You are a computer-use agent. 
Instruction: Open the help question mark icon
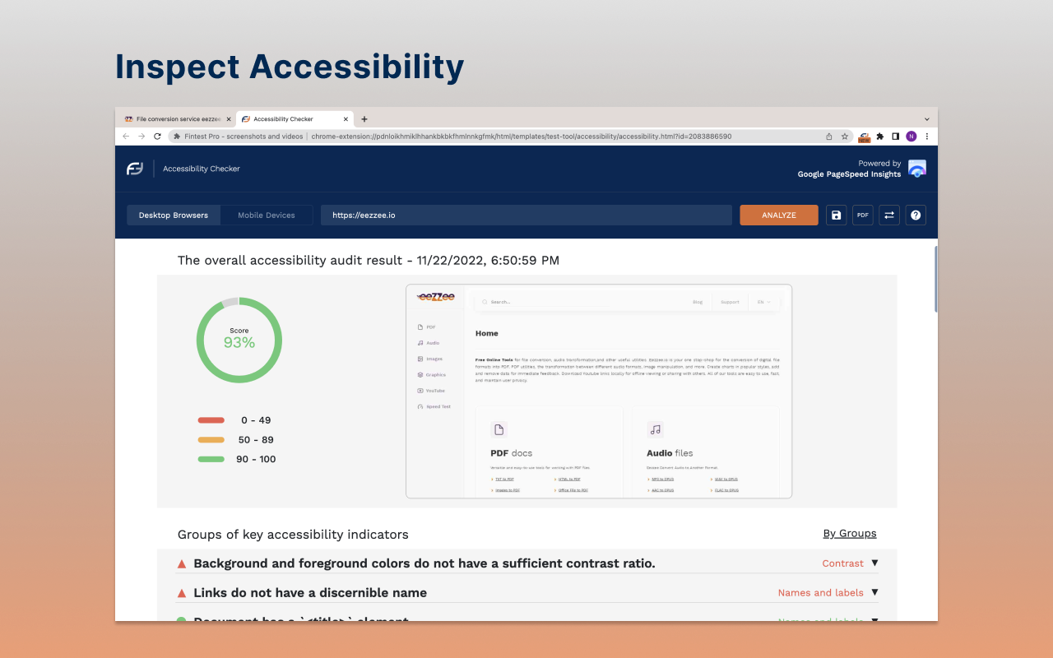point(916,215)
